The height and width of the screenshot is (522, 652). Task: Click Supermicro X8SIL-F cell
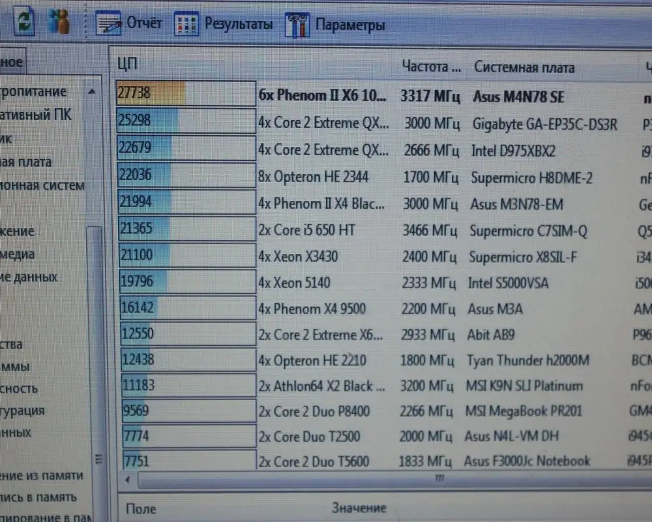(523, 257)
